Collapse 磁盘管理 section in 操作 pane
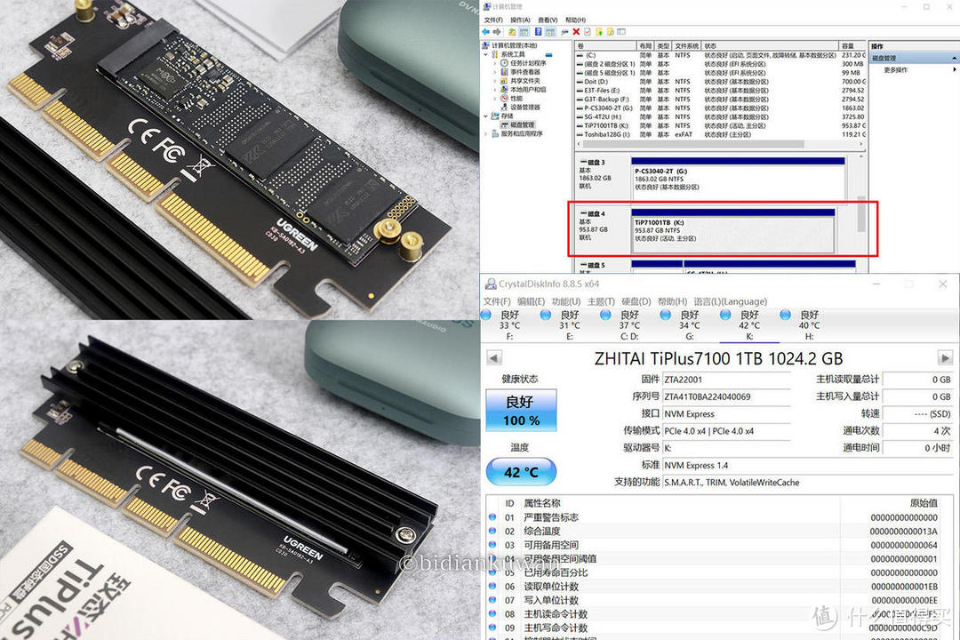Image resolution: width=960 pixels, height=640 pixels. click(953, 58)
